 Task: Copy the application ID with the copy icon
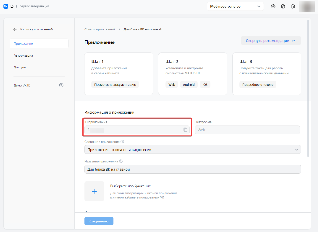185,130
